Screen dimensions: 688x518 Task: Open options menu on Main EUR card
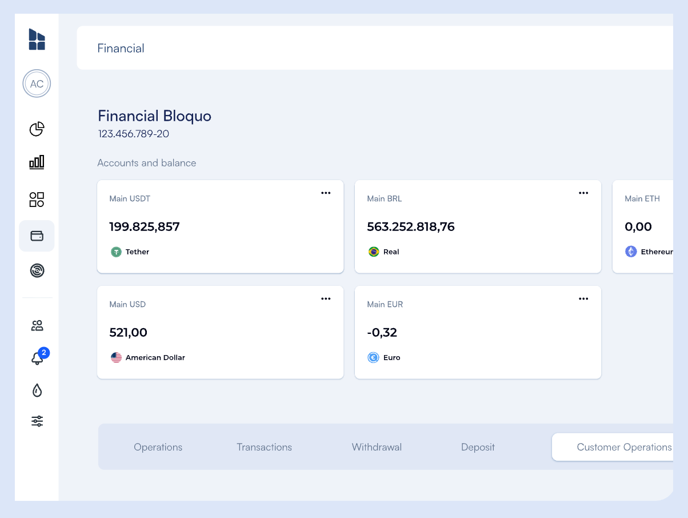pos(583,298)
